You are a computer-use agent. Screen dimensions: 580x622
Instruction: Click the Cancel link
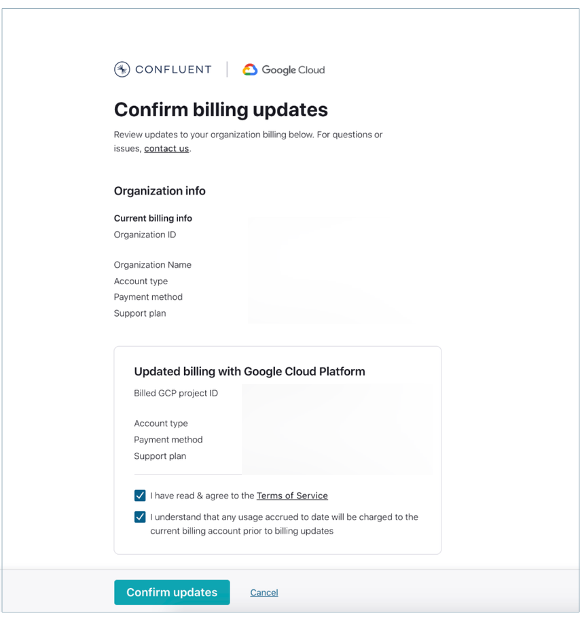[264, 592]
